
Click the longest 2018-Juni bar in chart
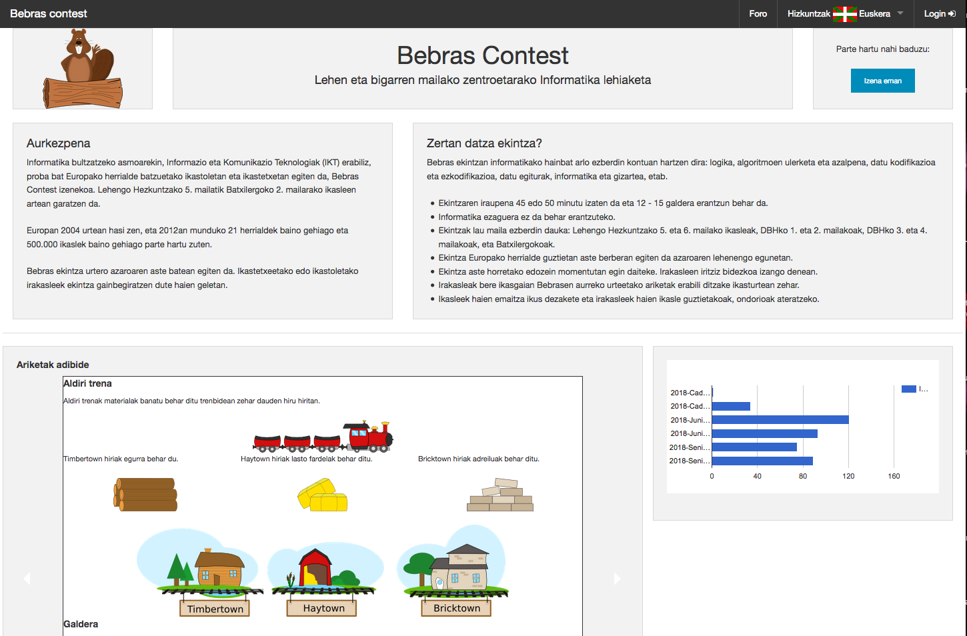(780, 420)
